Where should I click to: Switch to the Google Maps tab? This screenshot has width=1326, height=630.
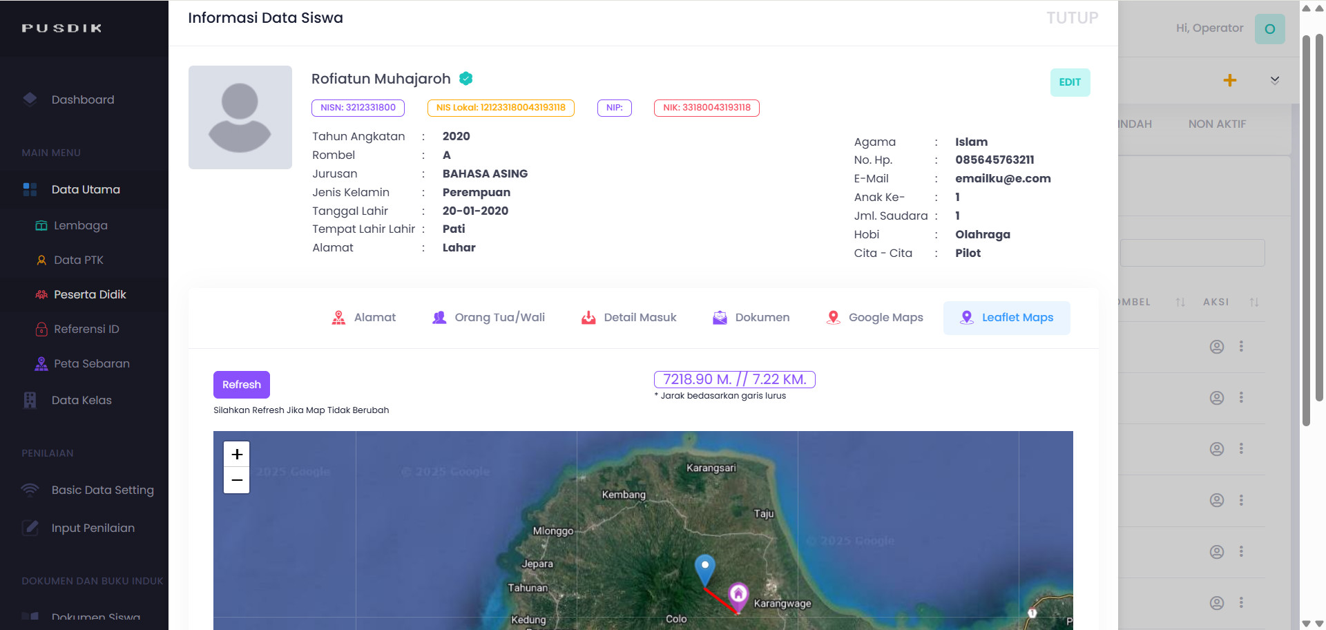(x=874, y=318)
